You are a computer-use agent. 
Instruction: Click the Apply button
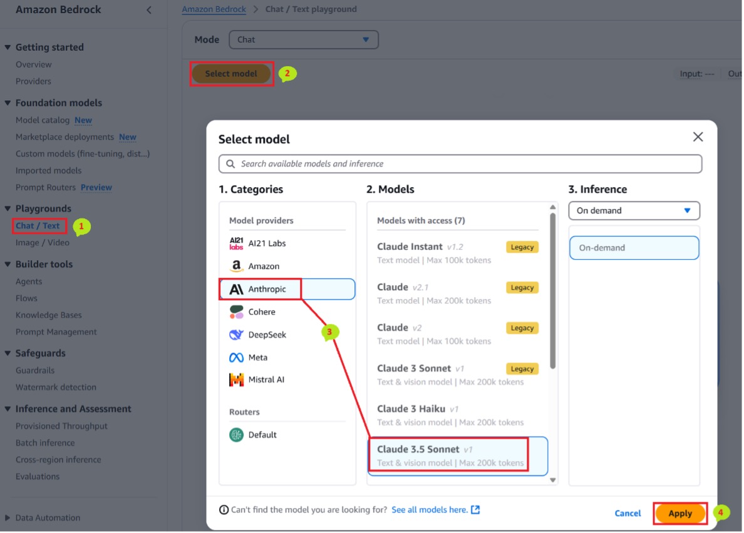pos(680,514)
